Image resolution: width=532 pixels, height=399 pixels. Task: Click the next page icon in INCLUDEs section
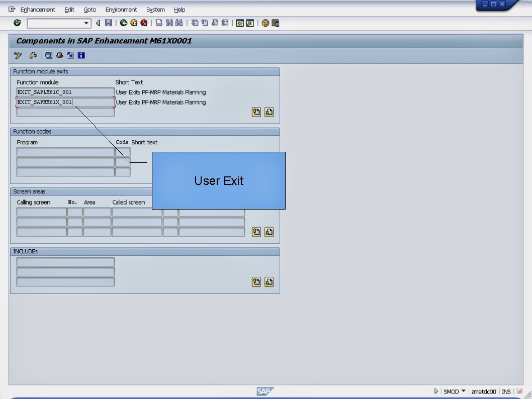pos(269,282)
